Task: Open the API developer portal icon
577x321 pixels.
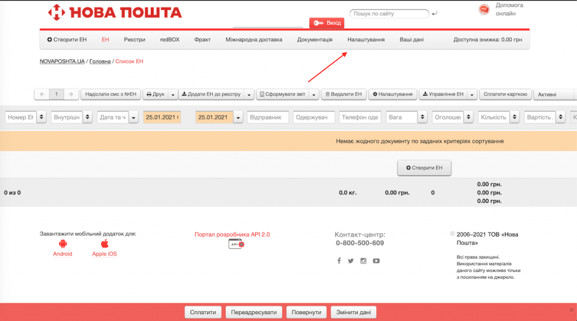Action: pos(237,244)
